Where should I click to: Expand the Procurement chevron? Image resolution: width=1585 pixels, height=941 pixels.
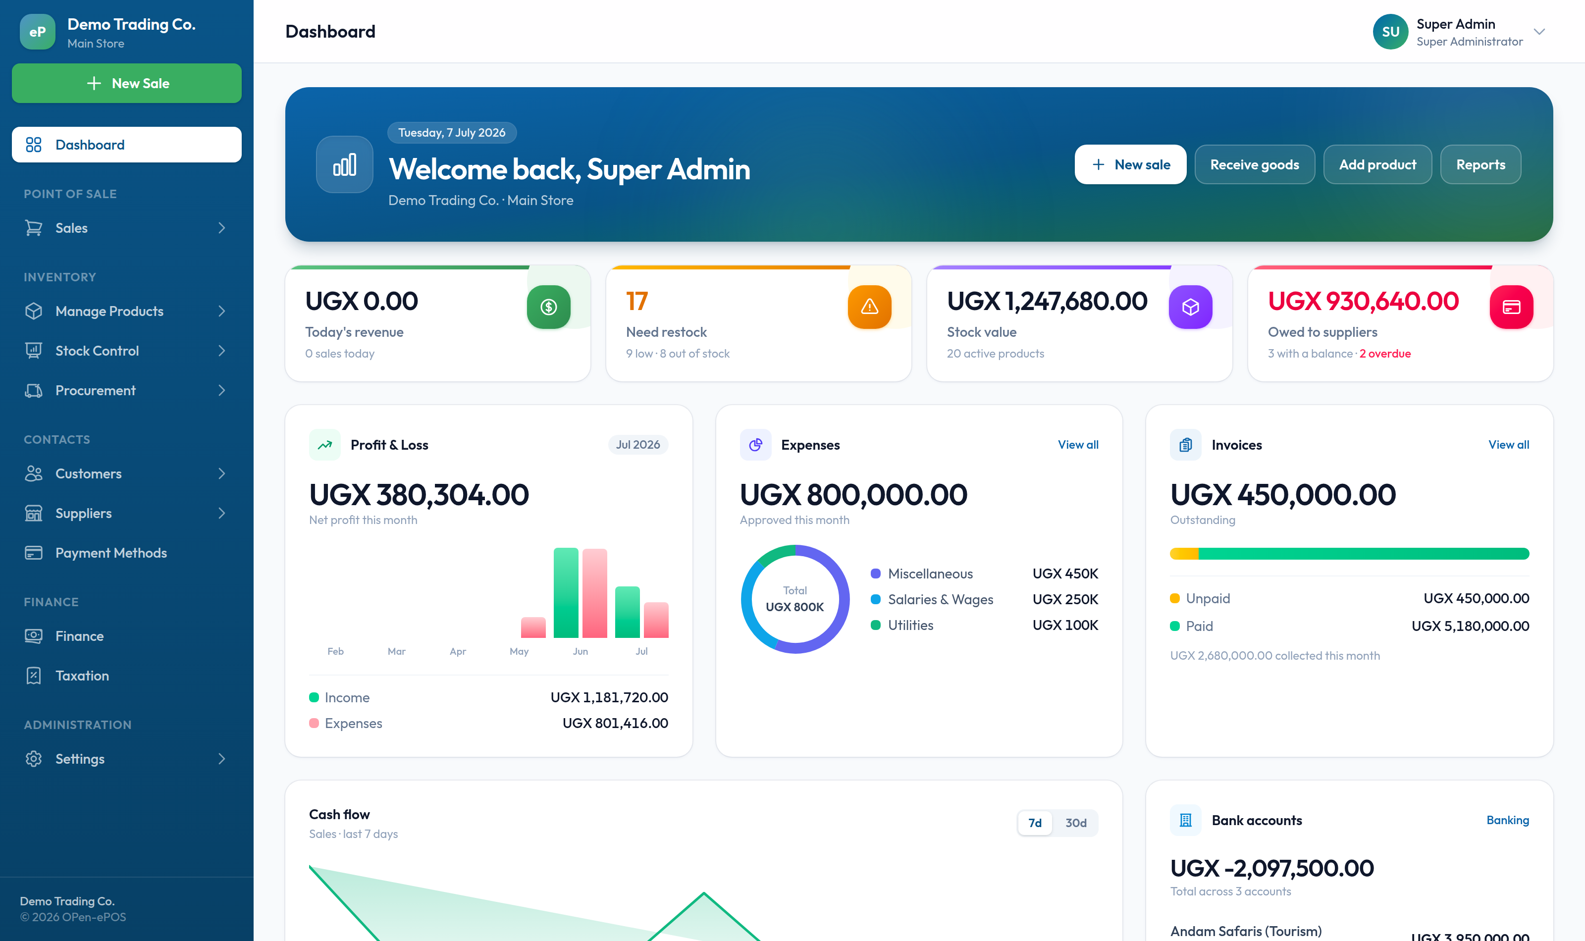(x=222, y=391)
